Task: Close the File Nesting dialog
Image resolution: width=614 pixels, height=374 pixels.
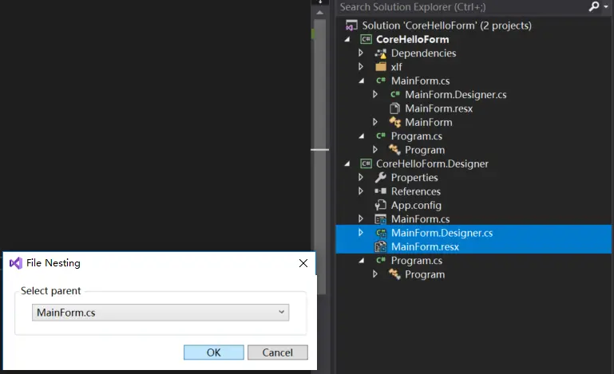Action: [303, 263]
